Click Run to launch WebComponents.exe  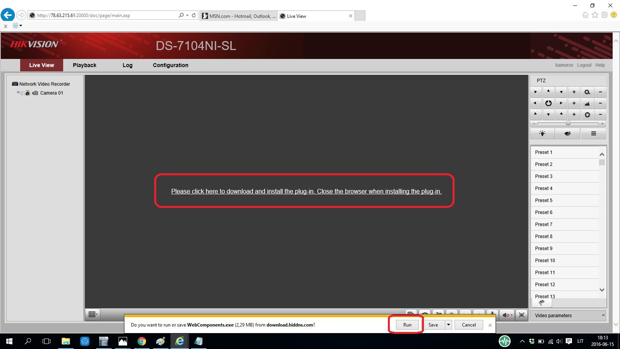[x=407, y=325]
